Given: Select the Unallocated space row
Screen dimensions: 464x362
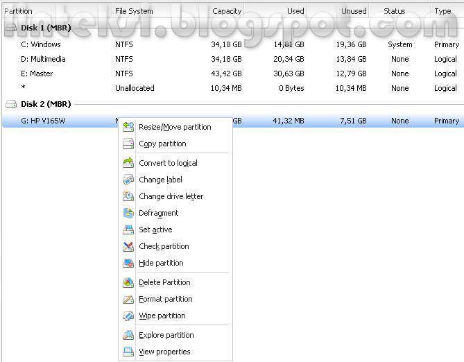Looking at the screenshot, I should [233, 88].
